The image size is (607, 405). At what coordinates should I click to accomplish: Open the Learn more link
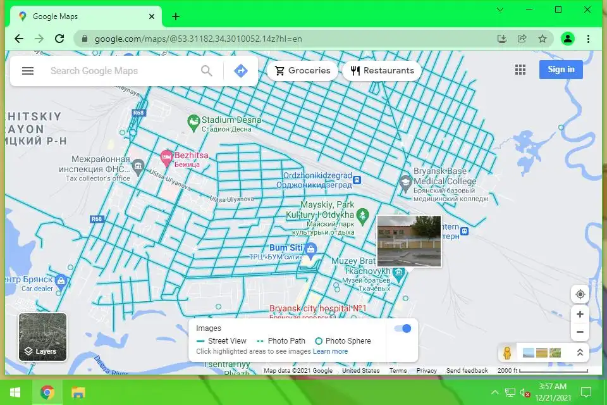click(330, 351)
